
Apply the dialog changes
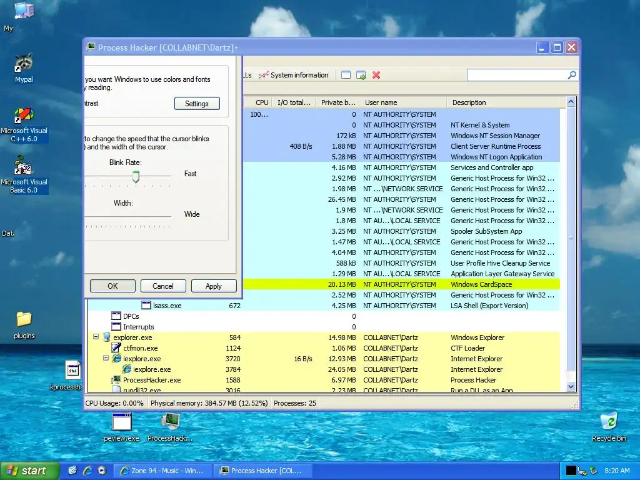[x=214, y=286]
